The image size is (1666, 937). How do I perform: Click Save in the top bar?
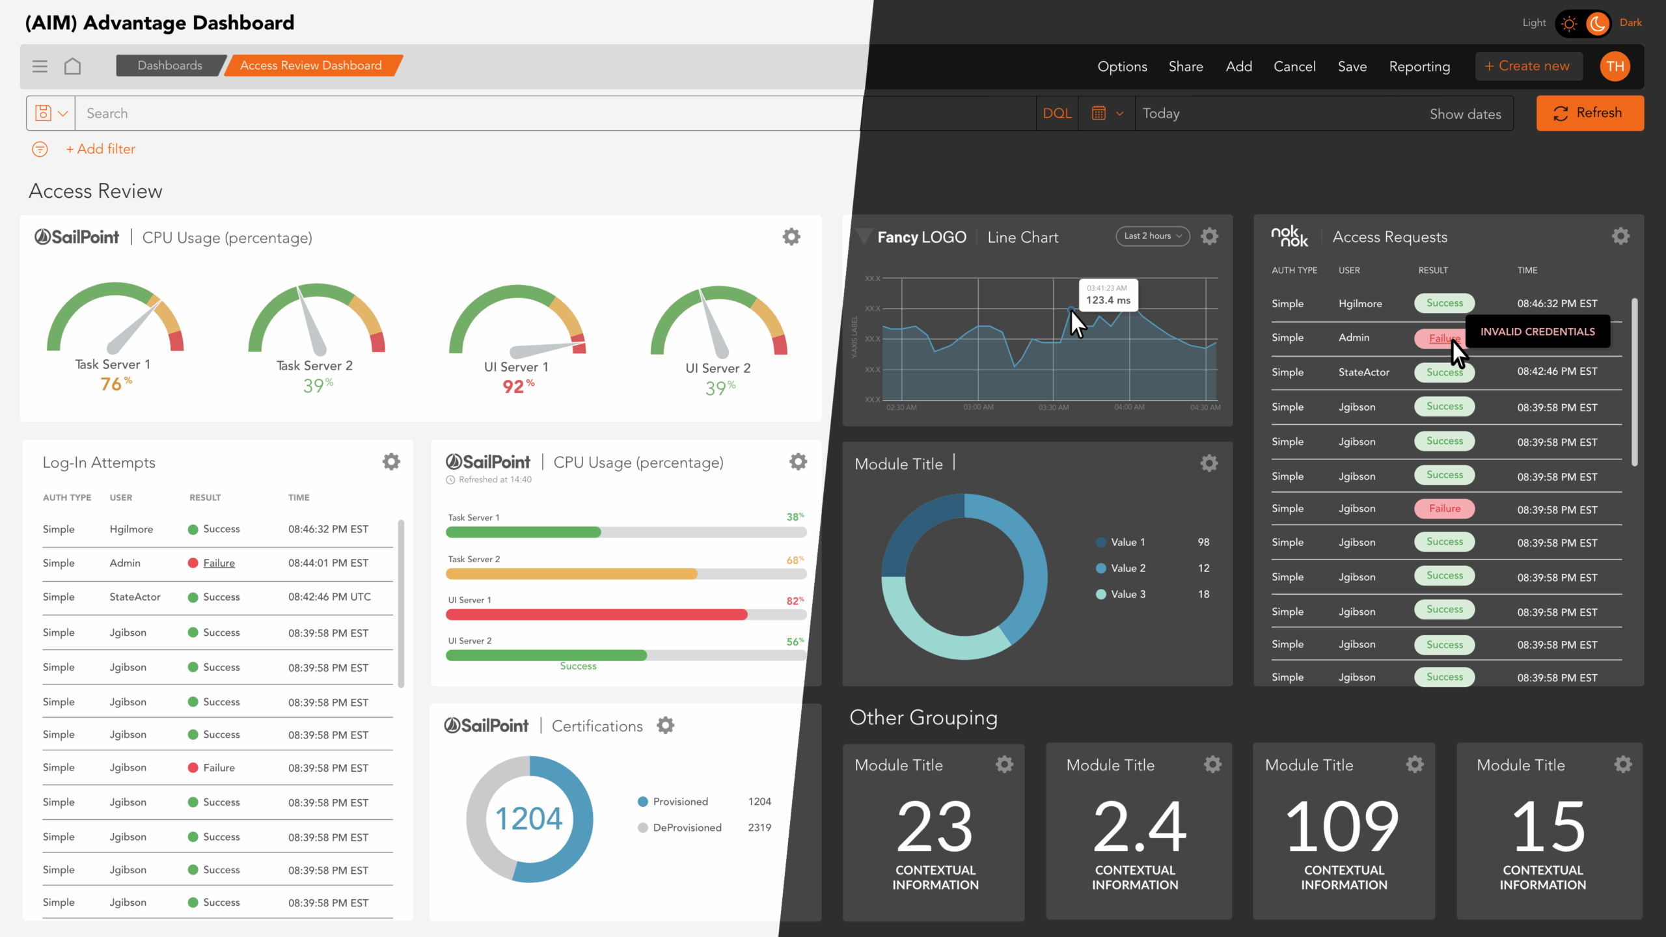1352,66
